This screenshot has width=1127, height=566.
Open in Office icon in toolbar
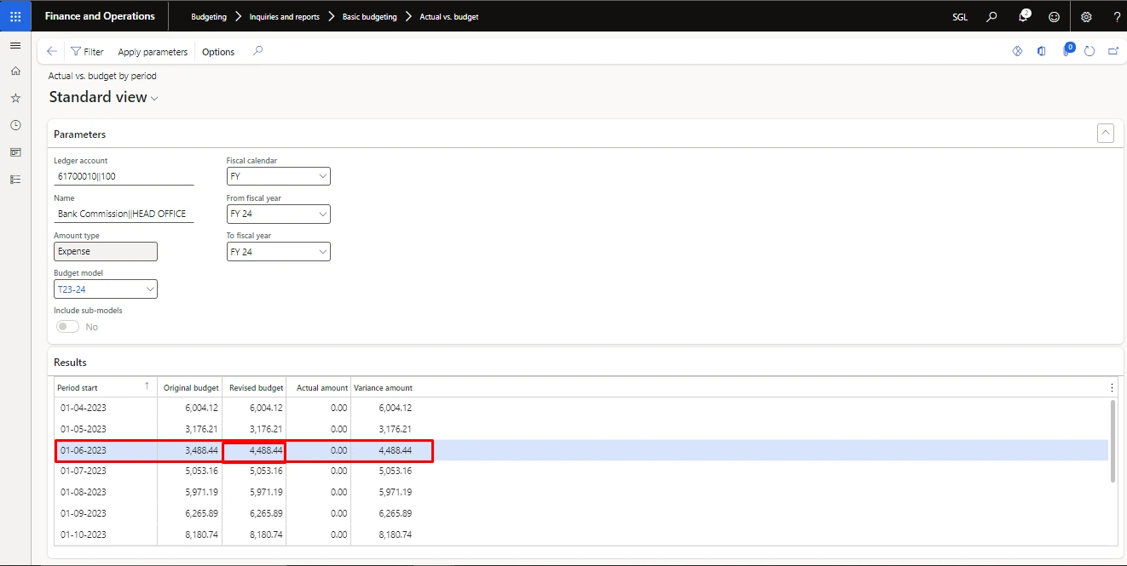tap(1041, 52)
